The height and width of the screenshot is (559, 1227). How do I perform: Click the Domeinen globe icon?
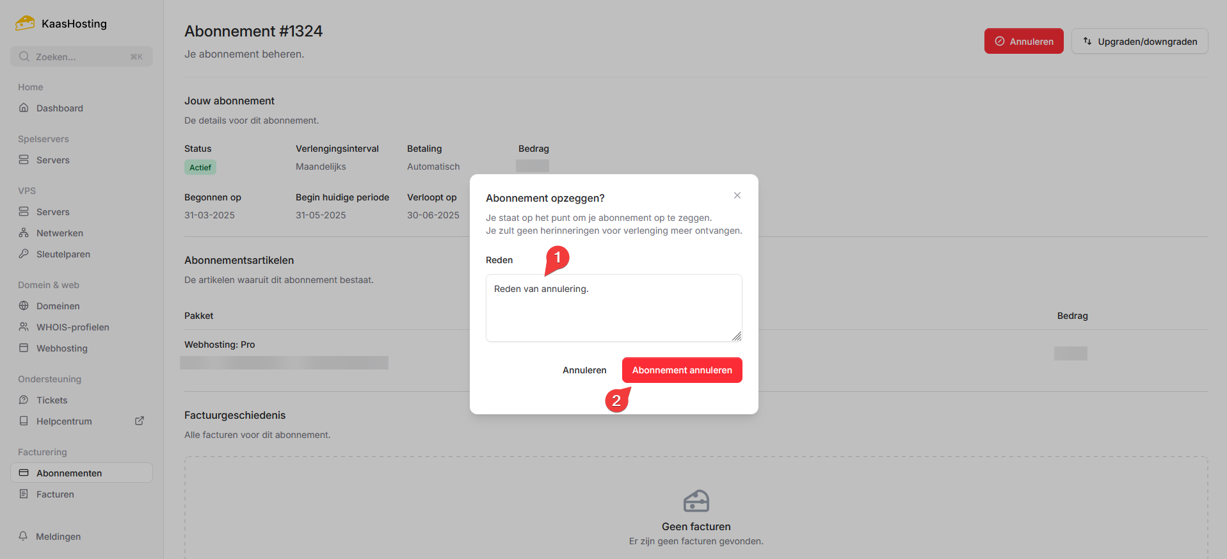click(24, 306)
